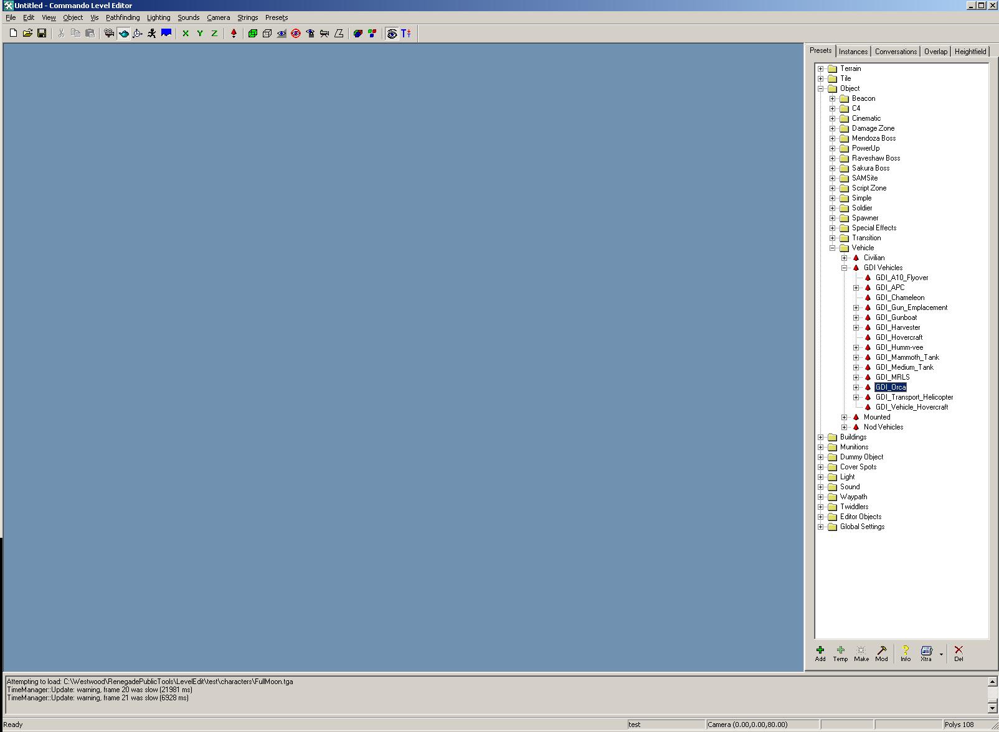Click the running figure toolbar icon
The height and width of the screenshot is (732, 999).
pos(152,34)
